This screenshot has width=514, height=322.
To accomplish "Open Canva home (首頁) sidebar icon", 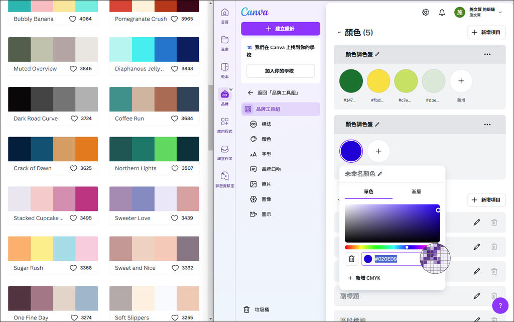I will tap(224, 16).
